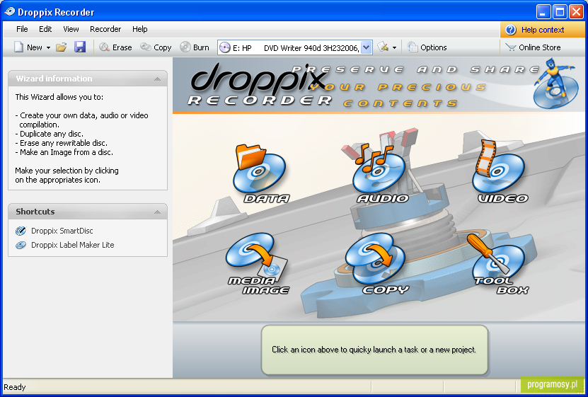Click the Ready status bar text
588x397 pixels.
click(15, 387)
